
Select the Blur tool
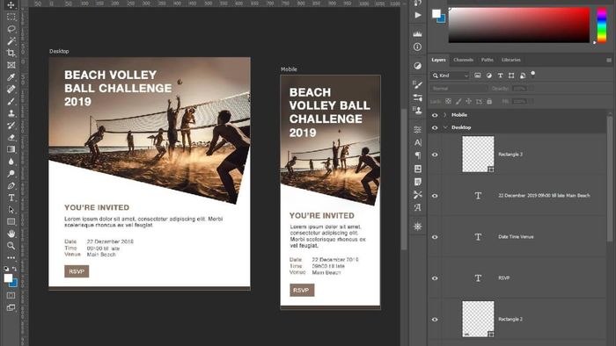(11, 162)
